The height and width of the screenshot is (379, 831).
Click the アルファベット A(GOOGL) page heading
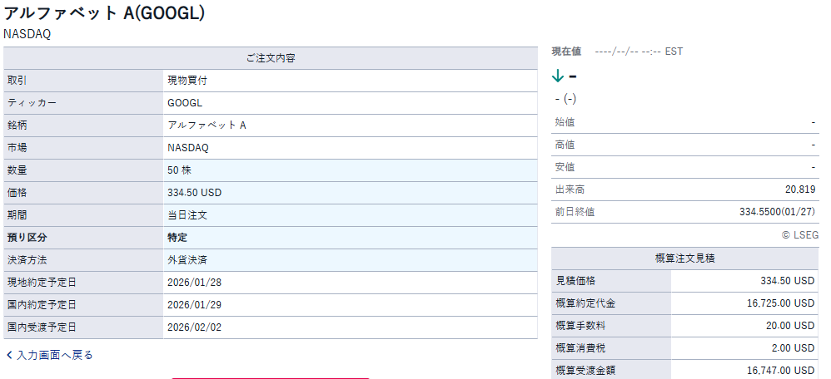coord(104,14)
